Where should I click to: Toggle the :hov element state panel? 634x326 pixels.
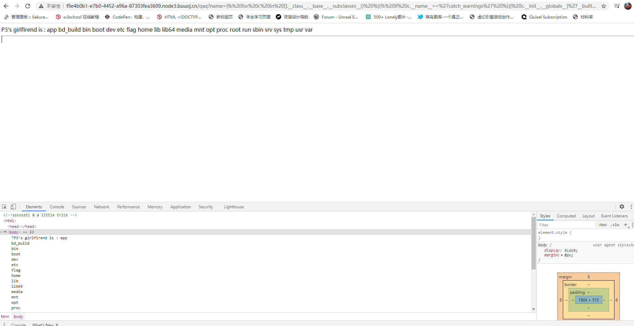click(x=602, y=225)
